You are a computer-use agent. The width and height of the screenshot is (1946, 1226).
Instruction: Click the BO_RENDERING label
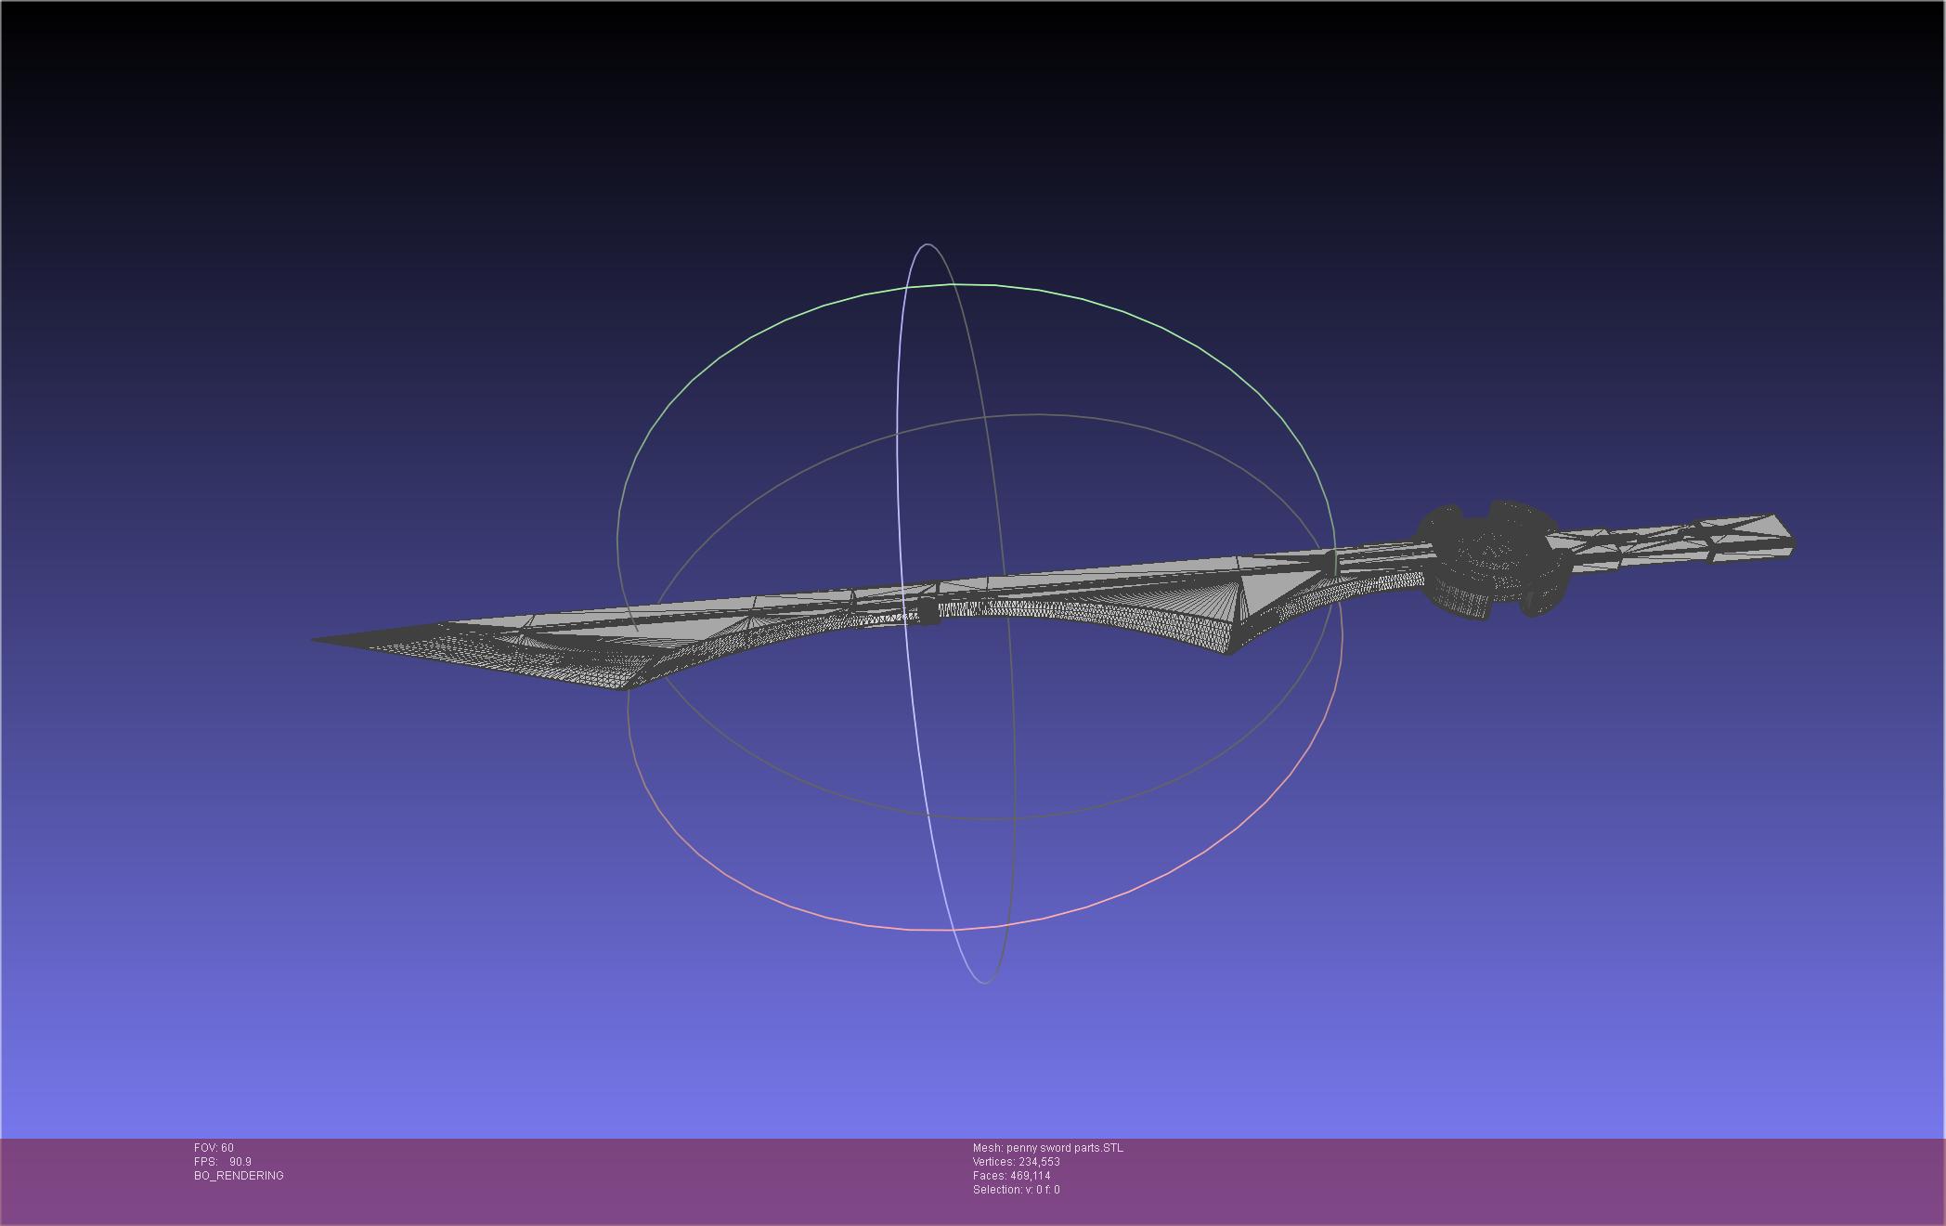(239, 1176)
